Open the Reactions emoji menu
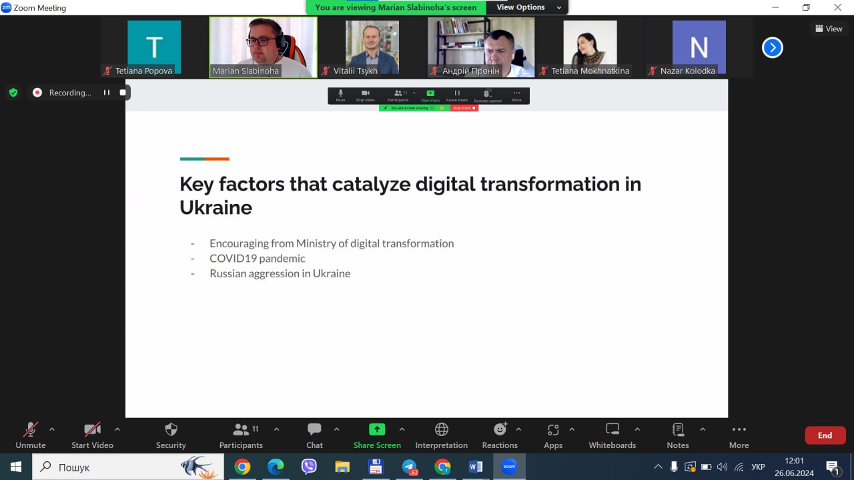 [x=499, y=430]
